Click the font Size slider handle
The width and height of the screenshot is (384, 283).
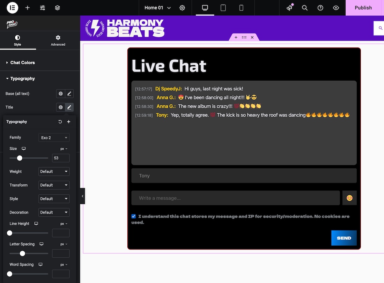point(20,158)
